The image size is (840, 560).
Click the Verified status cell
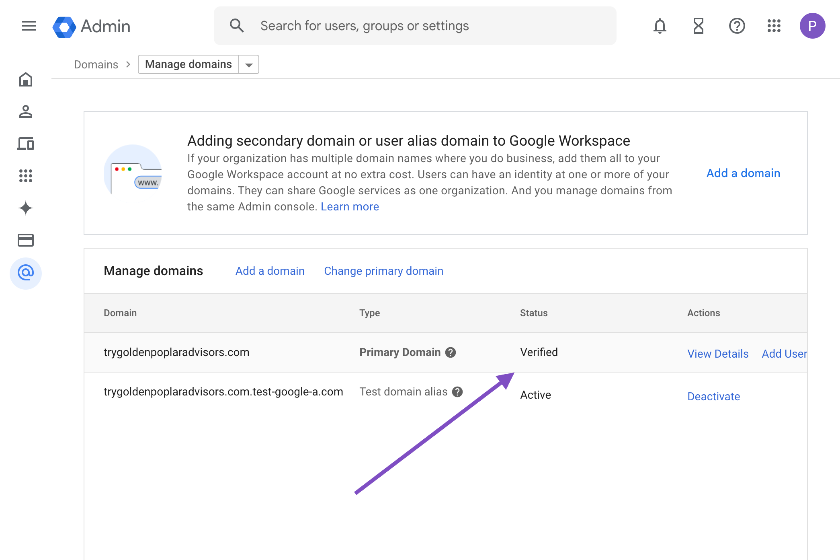(539, 352)
